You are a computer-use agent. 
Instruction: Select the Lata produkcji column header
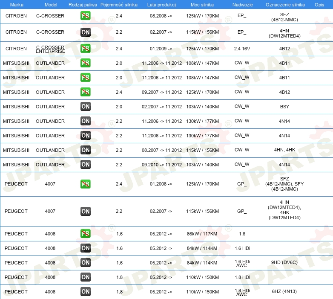pos(161,4)
